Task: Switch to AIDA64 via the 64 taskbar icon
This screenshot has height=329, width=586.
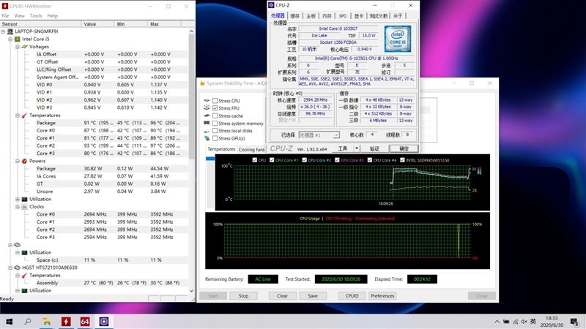Action: click(85, 321)
